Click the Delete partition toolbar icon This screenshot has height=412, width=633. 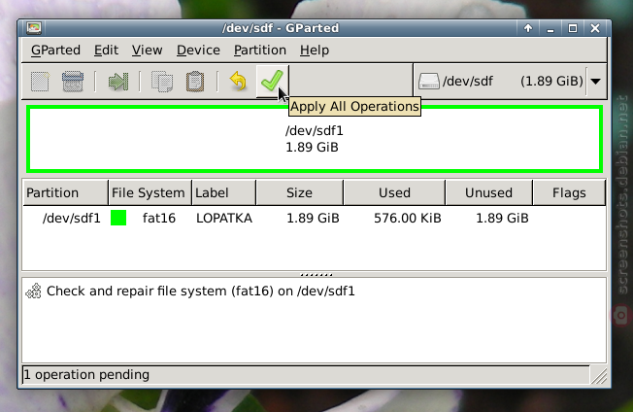click(73, 82)
